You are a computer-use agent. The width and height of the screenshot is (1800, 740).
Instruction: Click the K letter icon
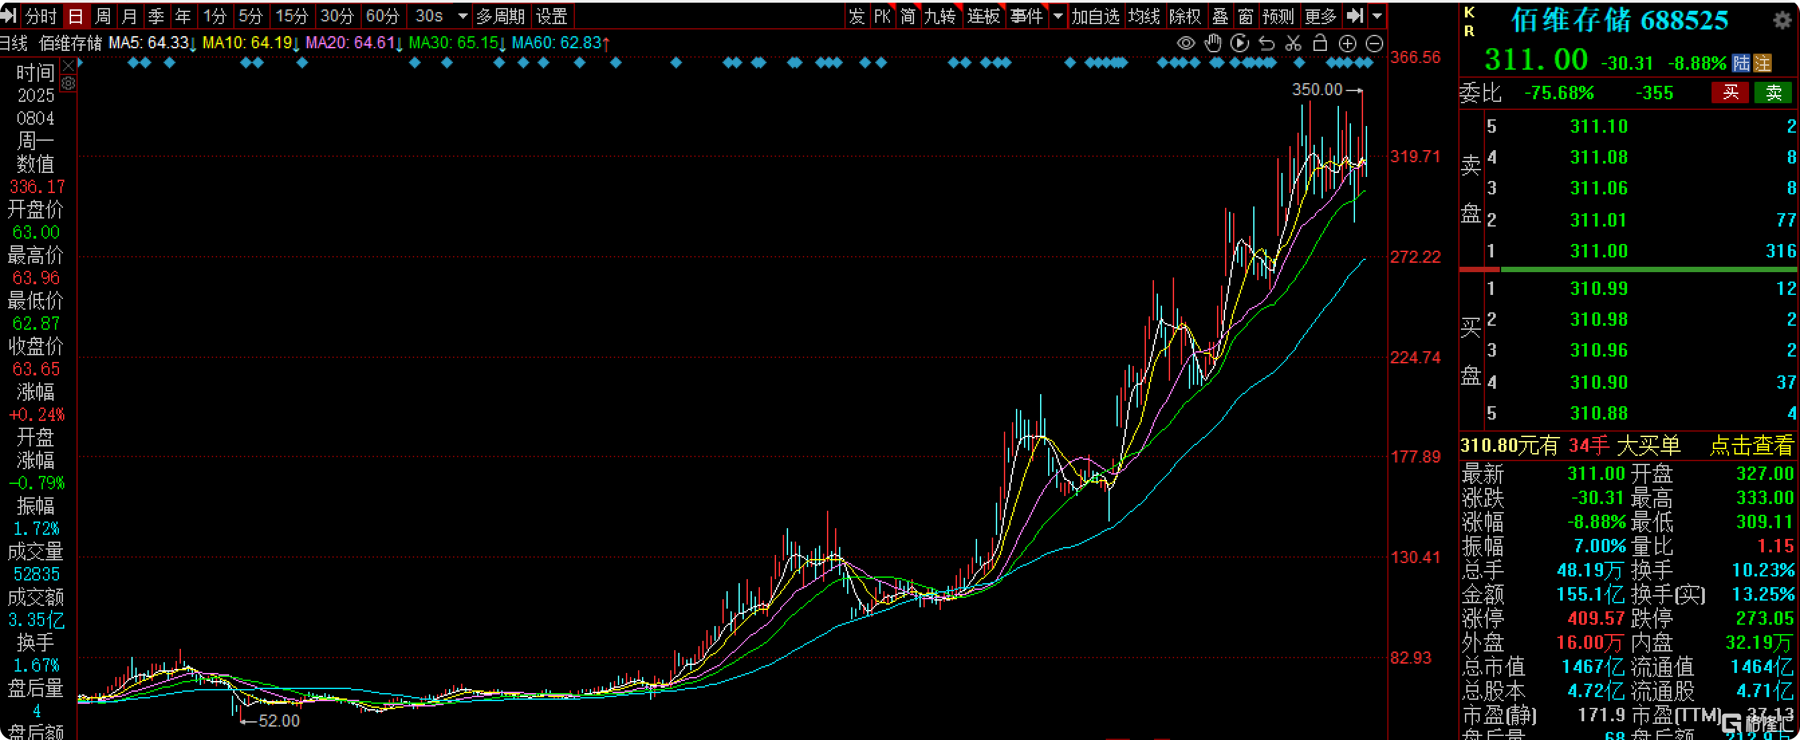point(1470,12)
